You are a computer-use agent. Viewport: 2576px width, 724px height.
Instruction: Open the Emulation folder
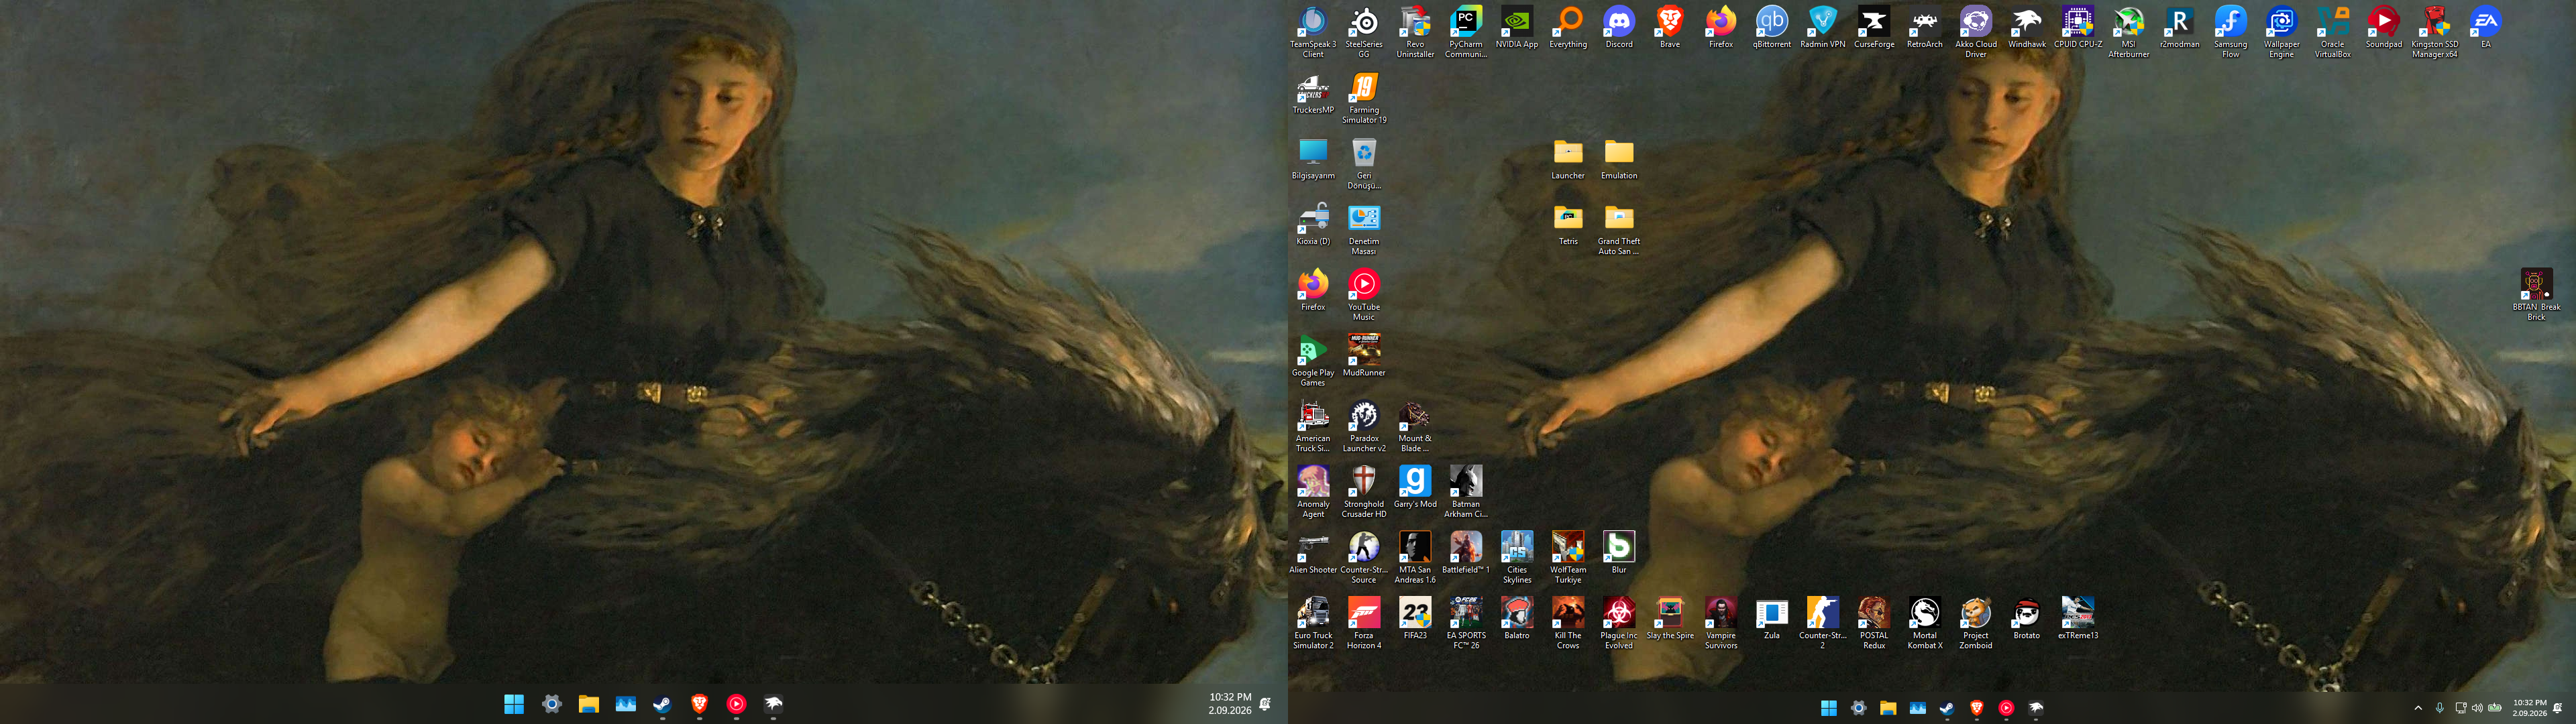click(1619, 159)
